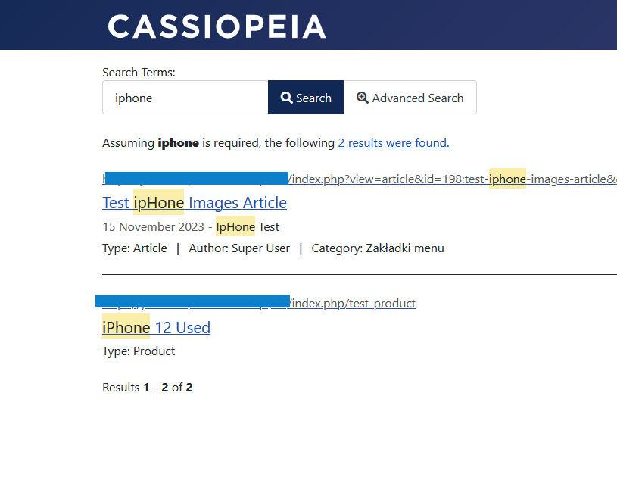The height and width of the screenshot is (483, 617).
Task: Click the "15 November 2023" date
Action: click(x=153, y=226)
